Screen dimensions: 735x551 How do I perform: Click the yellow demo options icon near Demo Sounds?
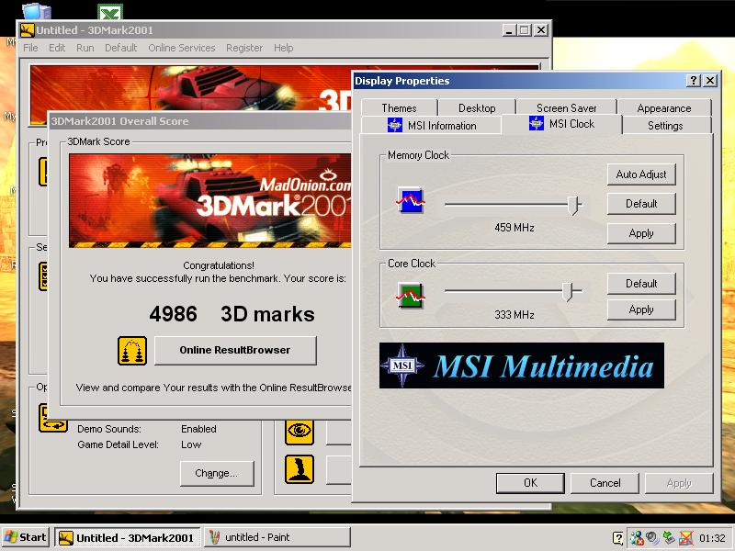53,418
